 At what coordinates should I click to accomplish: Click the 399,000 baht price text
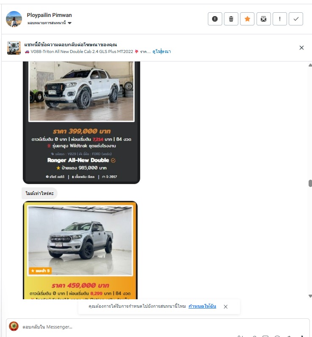(x=82, y=131)
